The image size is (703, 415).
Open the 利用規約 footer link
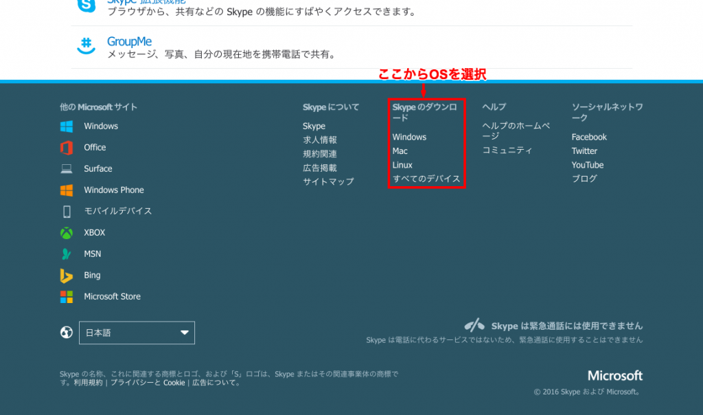(89, 383)
